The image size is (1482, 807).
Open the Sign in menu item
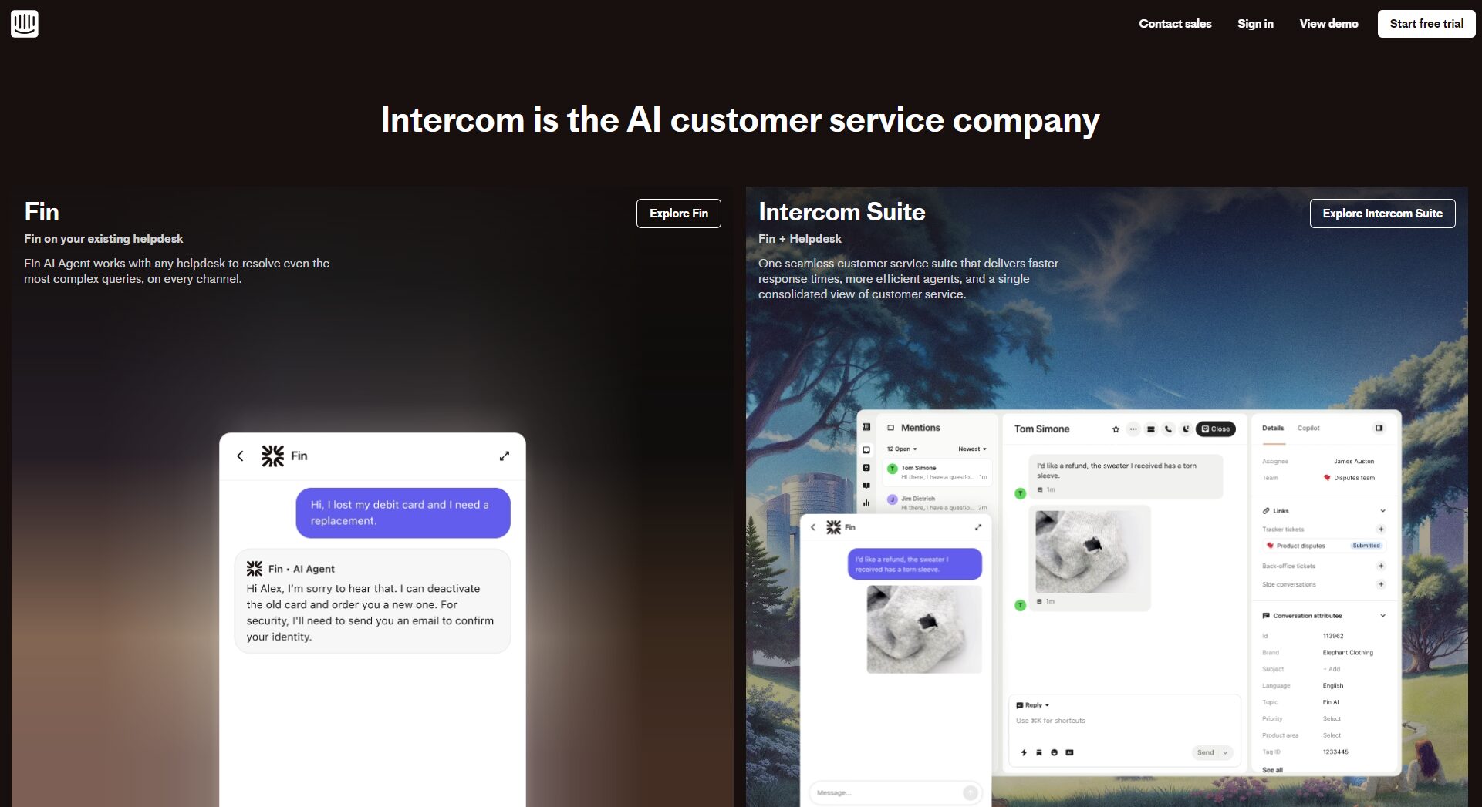[1255, 24]
